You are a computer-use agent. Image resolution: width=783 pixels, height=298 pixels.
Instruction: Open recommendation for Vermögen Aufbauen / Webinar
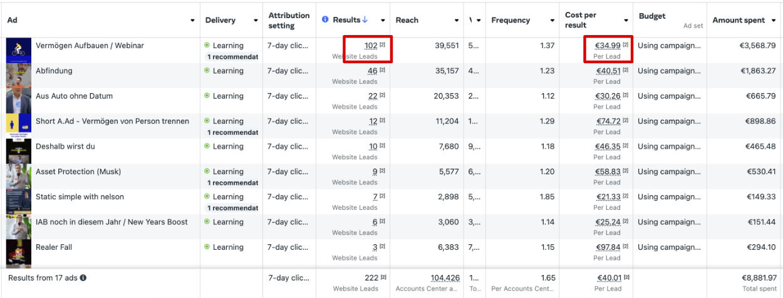tap(232, 57)
